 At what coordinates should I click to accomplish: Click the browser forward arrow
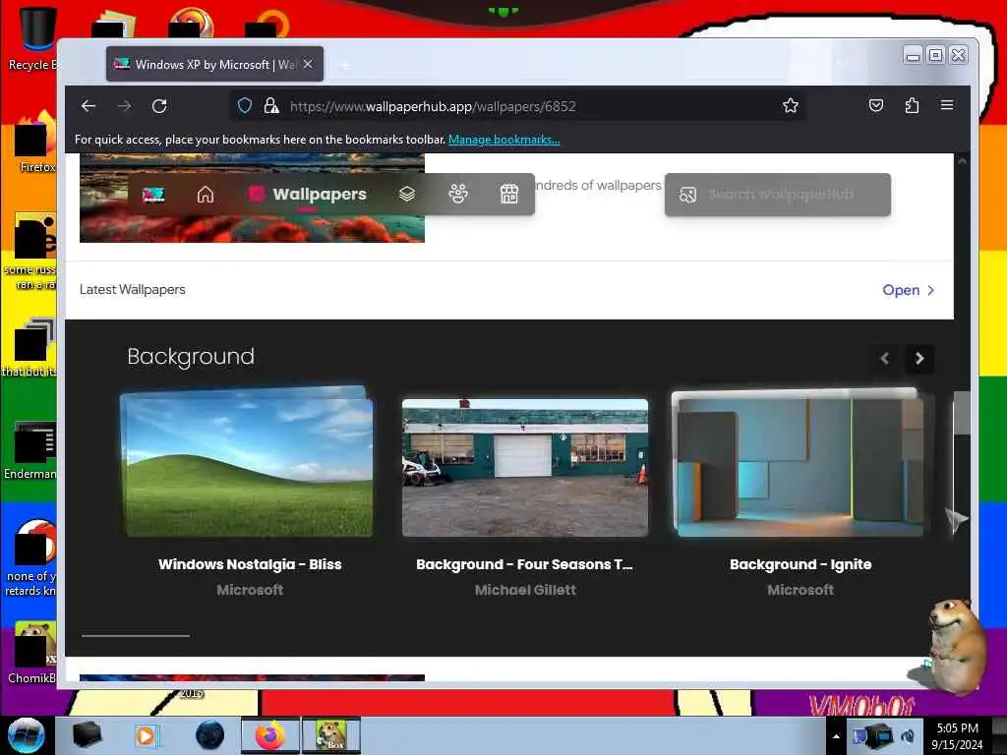pyautogui.click(x=125, y=106)
